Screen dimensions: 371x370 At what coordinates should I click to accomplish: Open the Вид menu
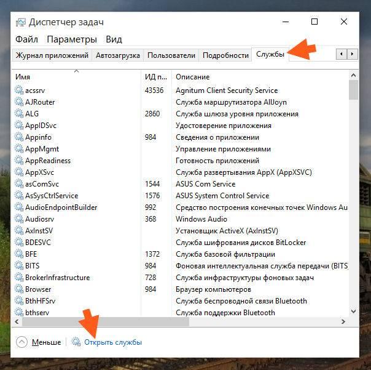click(114, 39)
